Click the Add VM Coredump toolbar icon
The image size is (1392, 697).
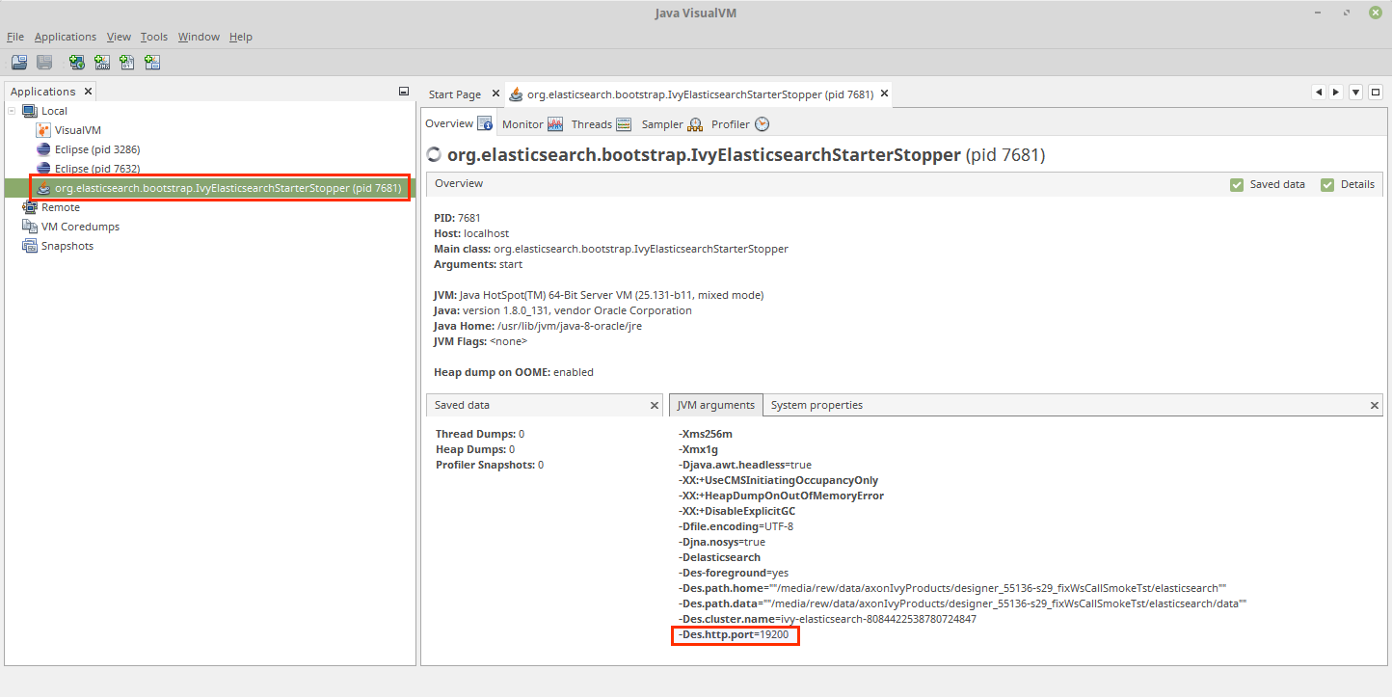[127, 63]
